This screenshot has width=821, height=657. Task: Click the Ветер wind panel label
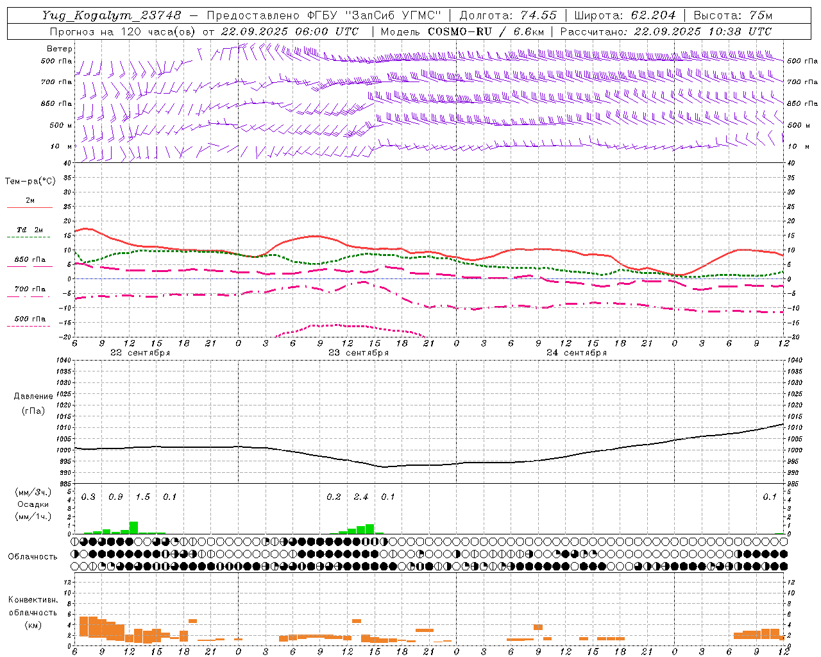pyautogui.click(x=60, y=49)
